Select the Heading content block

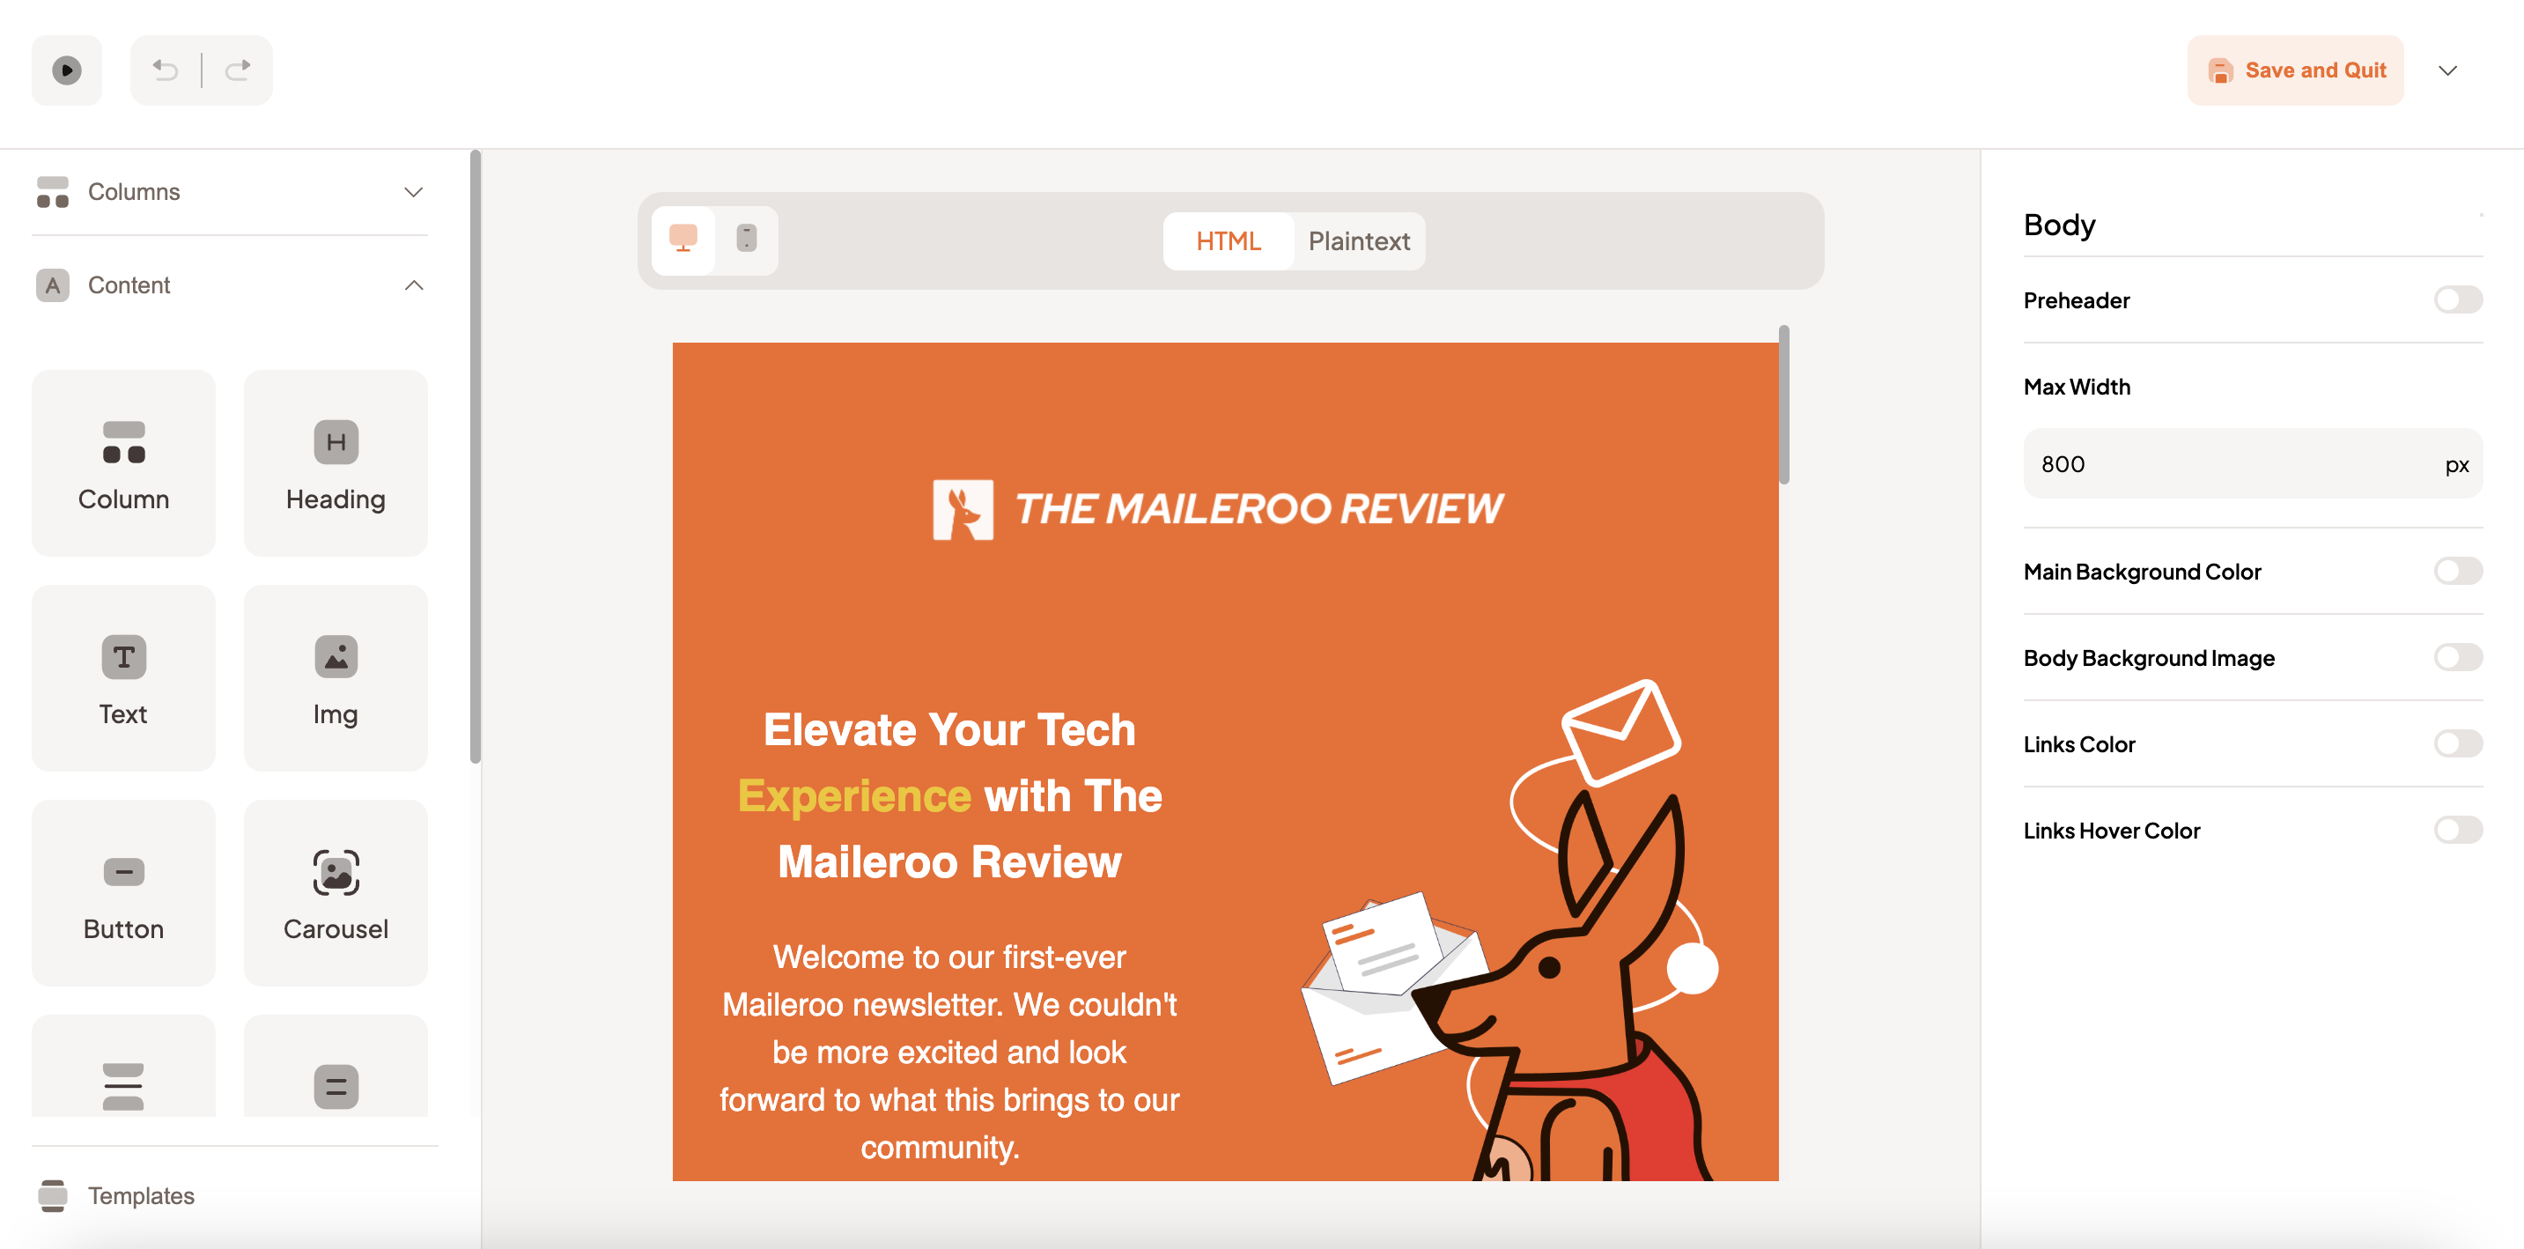click(x=336, y=463)
